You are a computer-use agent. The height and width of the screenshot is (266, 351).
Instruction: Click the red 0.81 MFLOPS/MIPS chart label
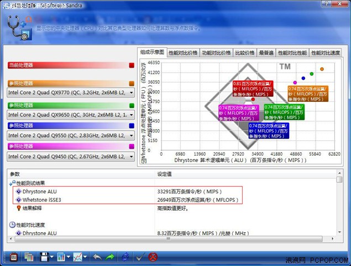coord(253,89)
